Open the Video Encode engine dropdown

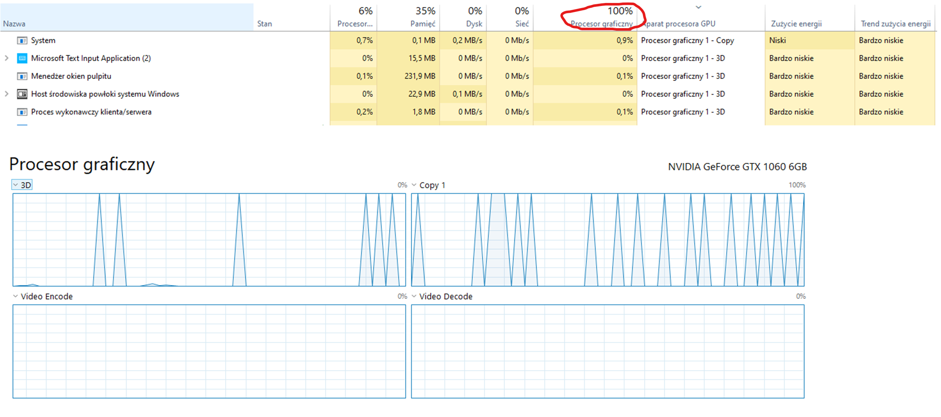(15, 296)
